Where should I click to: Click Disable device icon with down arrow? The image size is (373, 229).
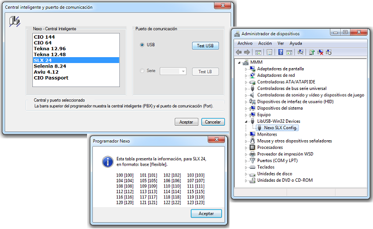tap(329, 52)
